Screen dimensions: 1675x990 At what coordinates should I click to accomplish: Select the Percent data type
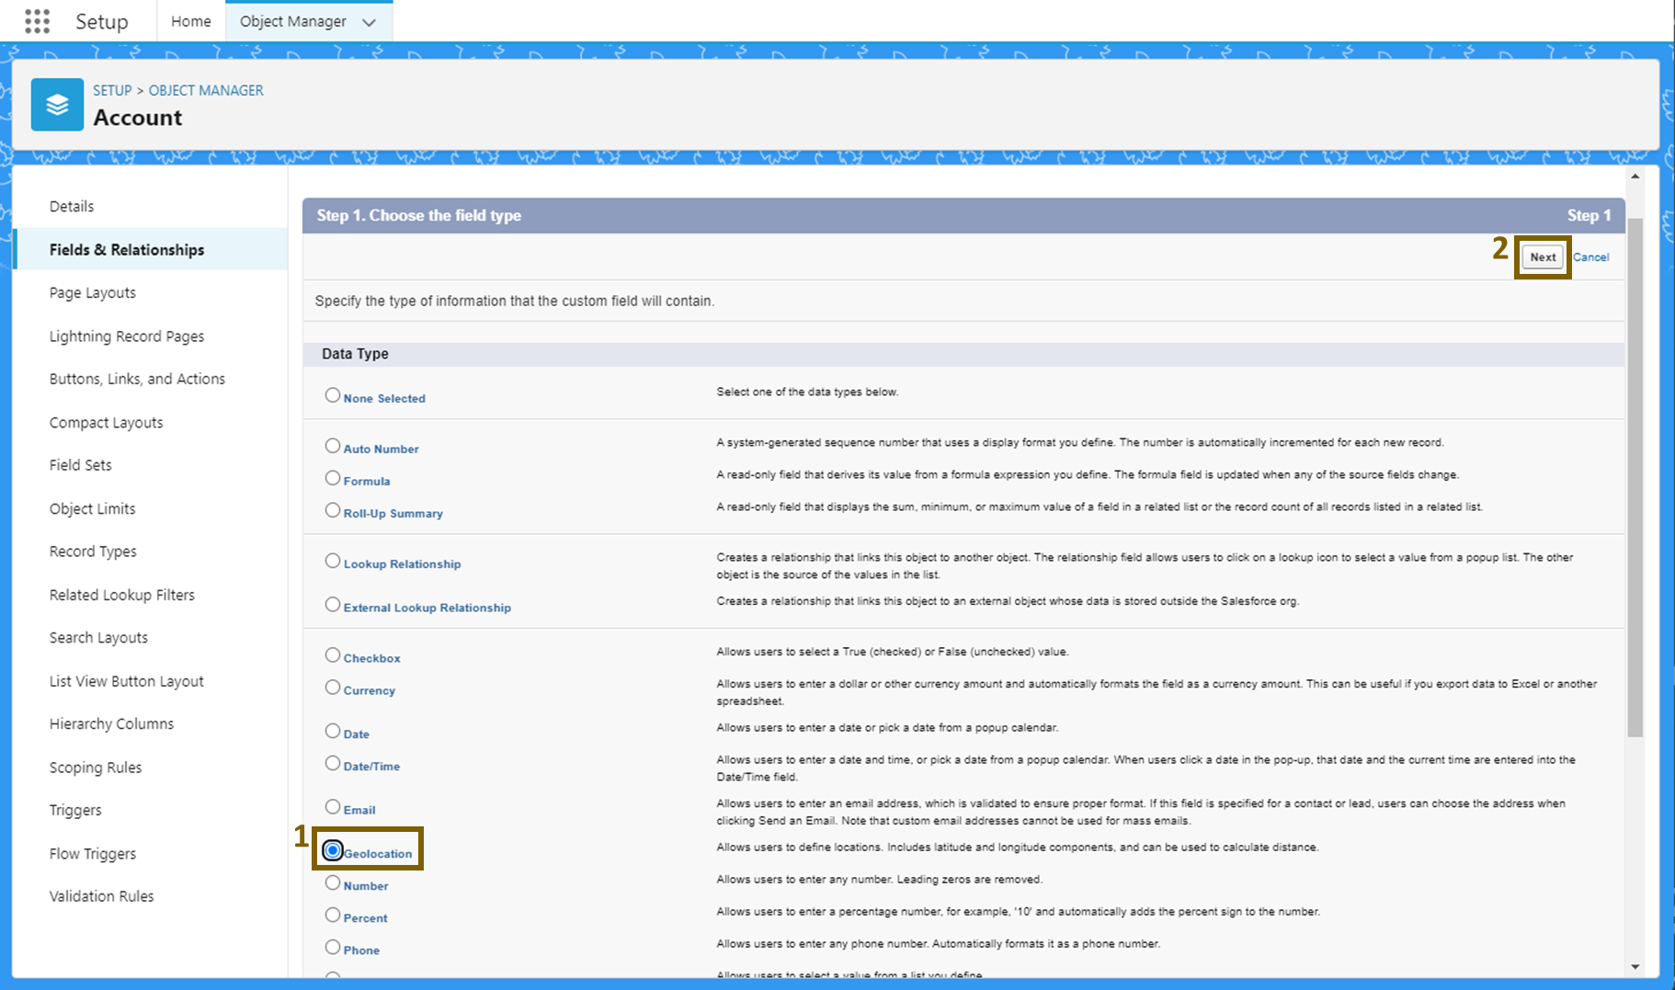click(333, 915)
